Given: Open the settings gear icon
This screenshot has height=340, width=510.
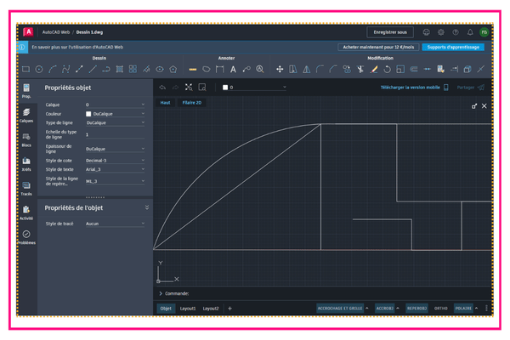Looking at the screenshot, I should pos(440,32).
